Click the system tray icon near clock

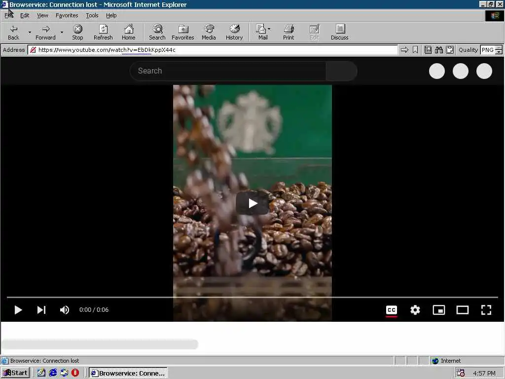[x=461, y=373]
